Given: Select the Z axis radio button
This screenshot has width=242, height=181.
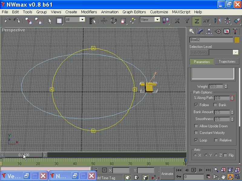Looking at the screenshot, I should coord(216,155).
